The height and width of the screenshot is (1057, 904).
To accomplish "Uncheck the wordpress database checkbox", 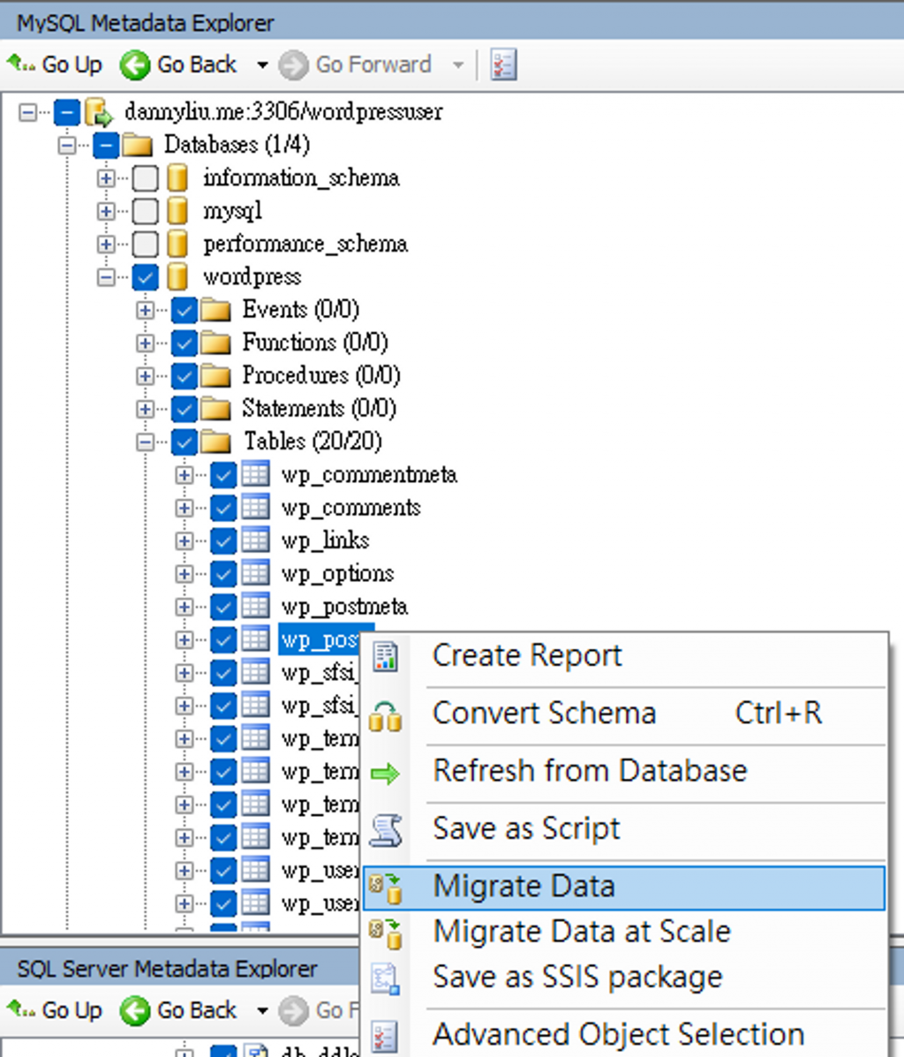I will (x=145, y=277).
